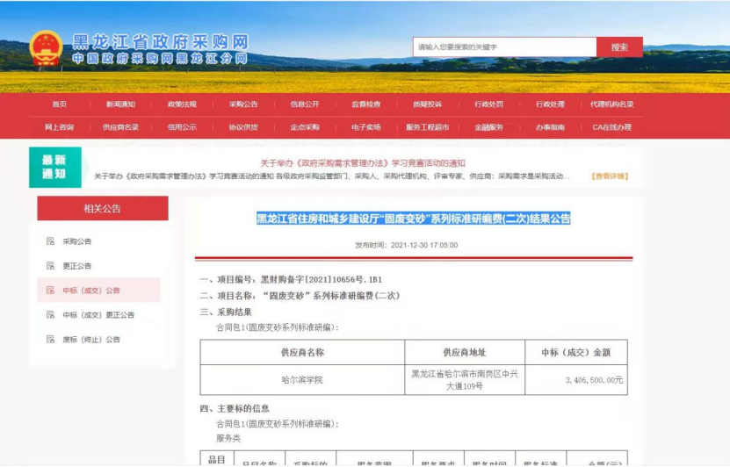Open 代理机构名录 in the navigation bar
Image resolution: width=730 pixels, height=467 pixels.
click(x=611, y=104)
